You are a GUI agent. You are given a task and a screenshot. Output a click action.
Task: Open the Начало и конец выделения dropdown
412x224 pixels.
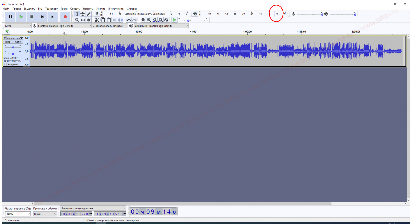coord(93,208)
